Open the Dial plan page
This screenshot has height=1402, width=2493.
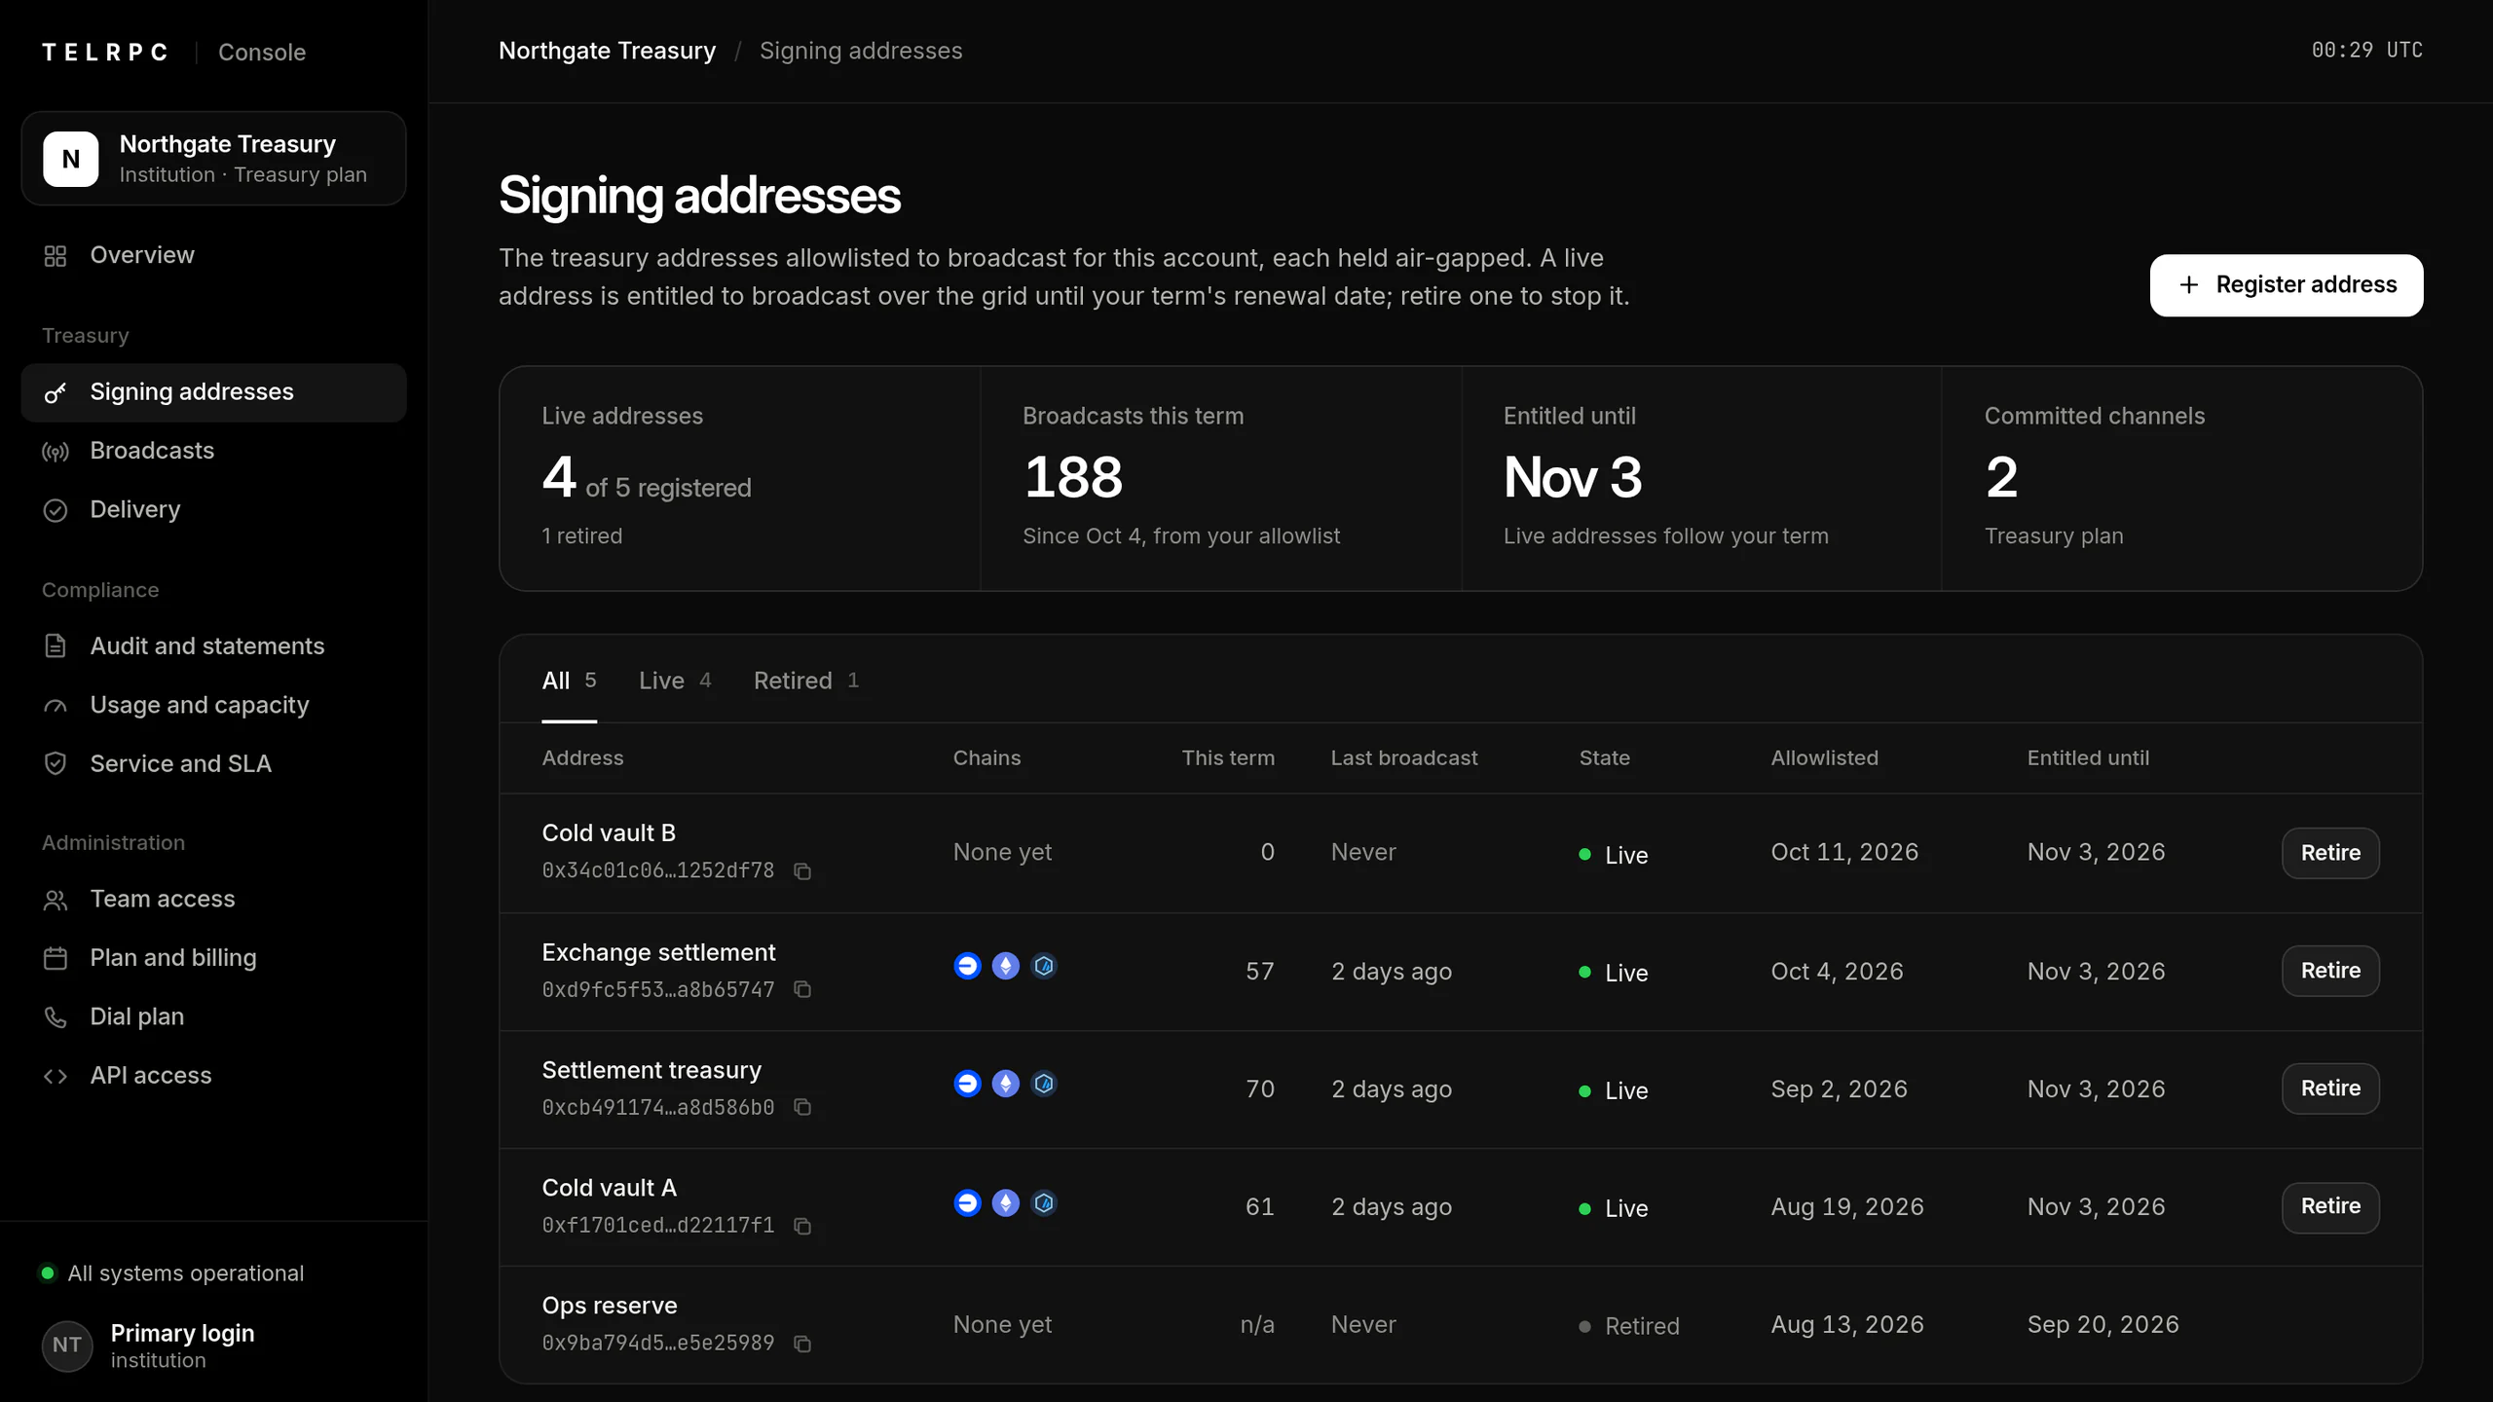(x=213, y=1016)
